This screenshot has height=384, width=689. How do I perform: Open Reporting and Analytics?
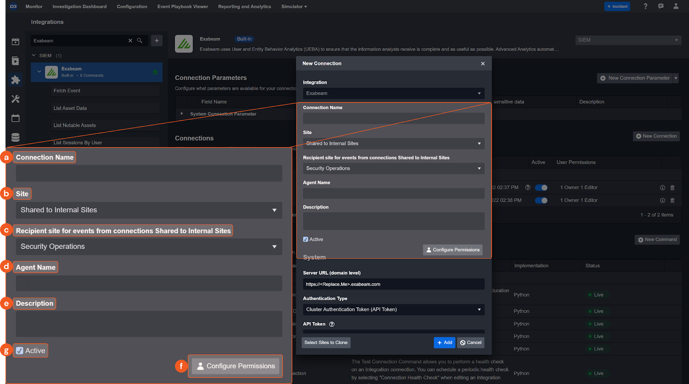pyautogui.click(x=245, y=6)
